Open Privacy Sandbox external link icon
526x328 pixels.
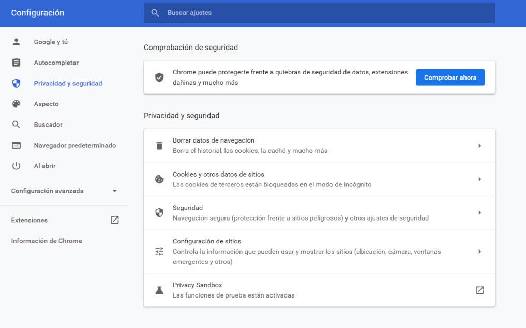[x=479, y=290]
